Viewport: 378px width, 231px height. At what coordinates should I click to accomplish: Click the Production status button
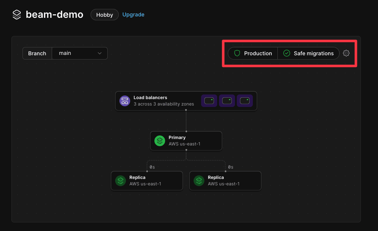pos(253,53)
